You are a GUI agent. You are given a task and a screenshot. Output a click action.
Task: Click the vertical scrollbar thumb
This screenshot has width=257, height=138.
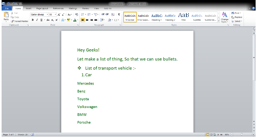[254, 58]
